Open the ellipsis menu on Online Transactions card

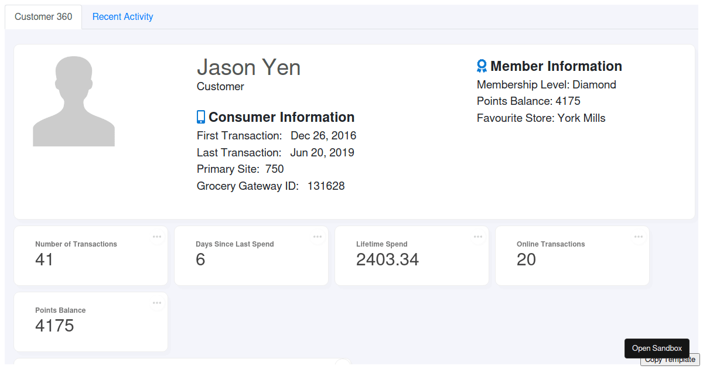[639, 237]
